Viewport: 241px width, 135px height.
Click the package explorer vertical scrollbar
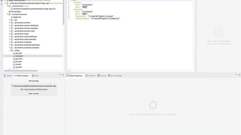pyautogui.click(x=64, y=12)
